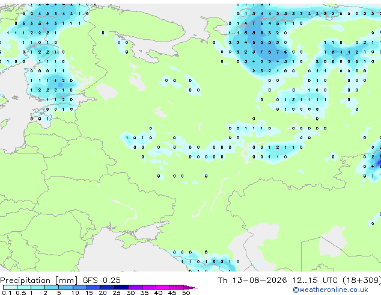
Task: Click the 1–2 mm legend color swatch
Action: pos(38,287)
